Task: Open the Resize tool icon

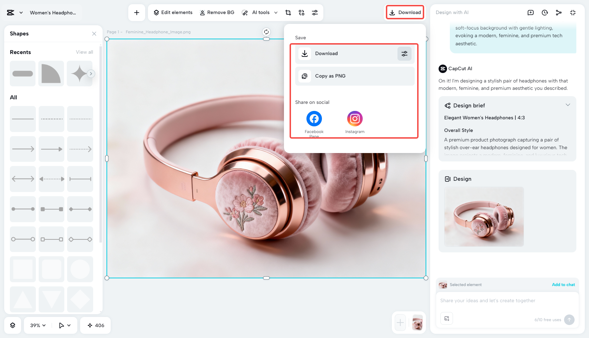Action: [301, 12]
